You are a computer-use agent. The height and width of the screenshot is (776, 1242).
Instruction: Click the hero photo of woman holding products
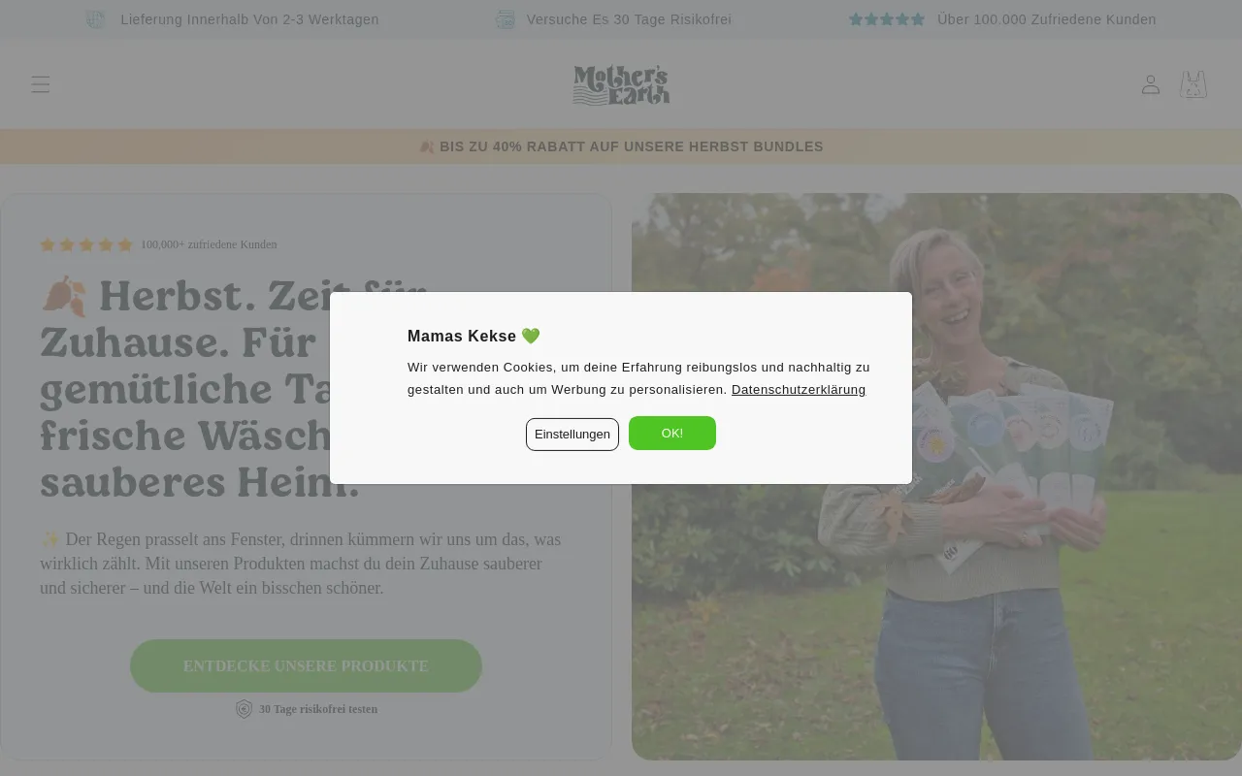click(x=936, y=476)
